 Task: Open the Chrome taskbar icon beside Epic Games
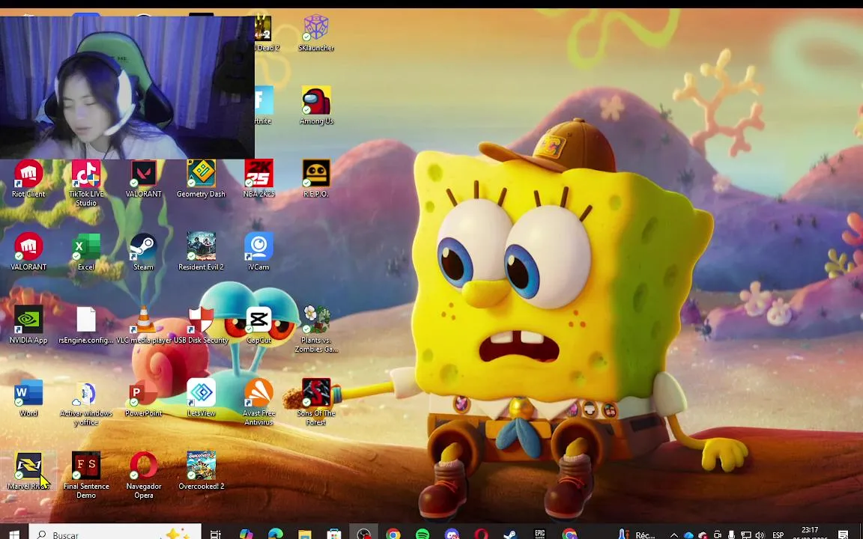569,534
